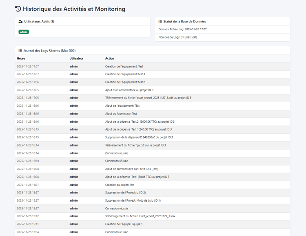Click the 'Création de l'équipe: Equipe 1' log row
The image size is (306, 236).
click(124, 224)
